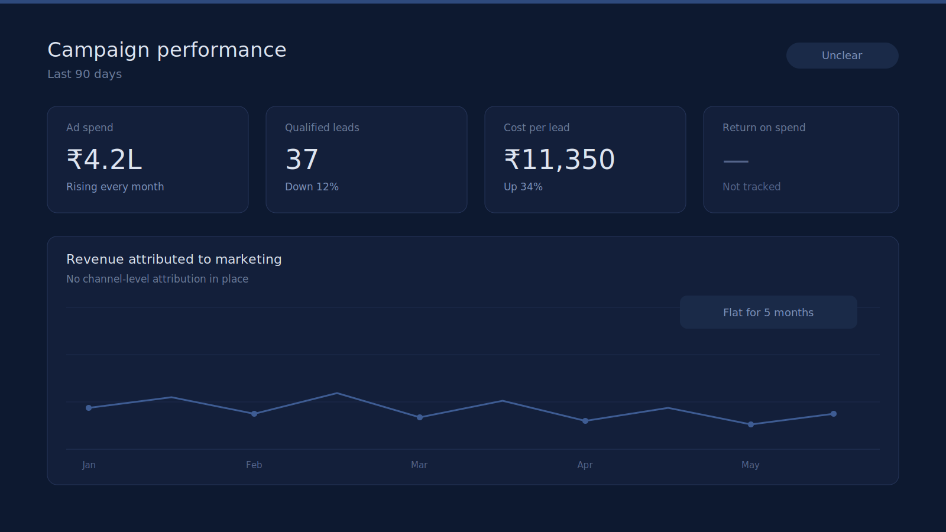
Task: Click the chart data point above Jan
Action: pyautogui.click(x=89, y=408)
